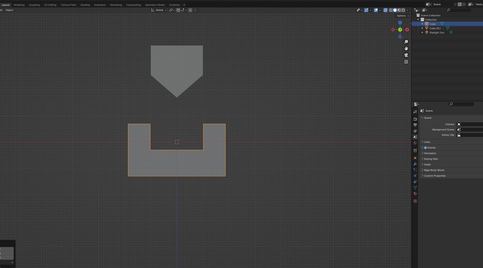Image resolution: width=483 pixels, height=268 pixels.
Task: Open the pivot point dropdown
Action: pos(172,10)
